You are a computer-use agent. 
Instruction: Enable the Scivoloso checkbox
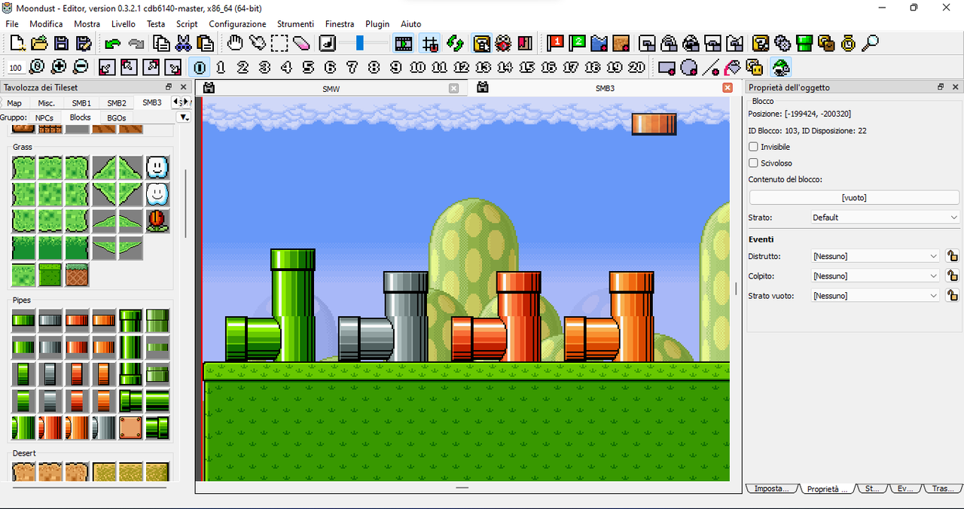point(754,163)
